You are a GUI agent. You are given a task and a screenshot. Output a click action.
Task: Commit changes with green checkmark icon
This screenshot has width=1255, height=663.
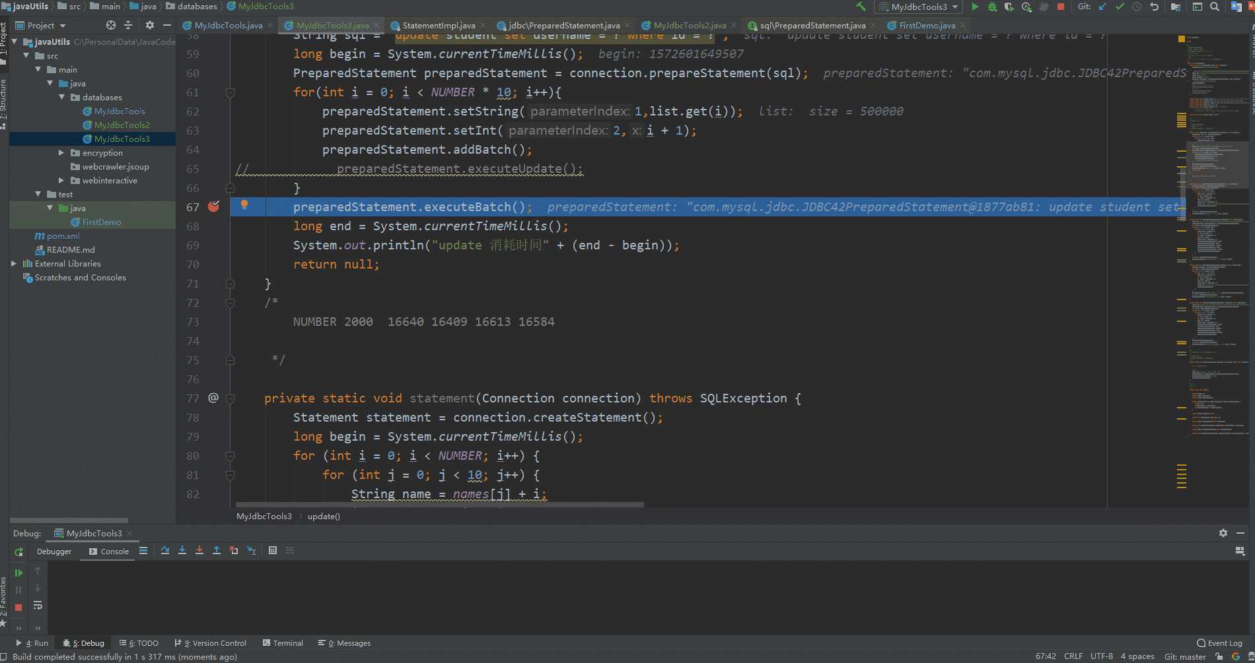[x=1120, y=7]
